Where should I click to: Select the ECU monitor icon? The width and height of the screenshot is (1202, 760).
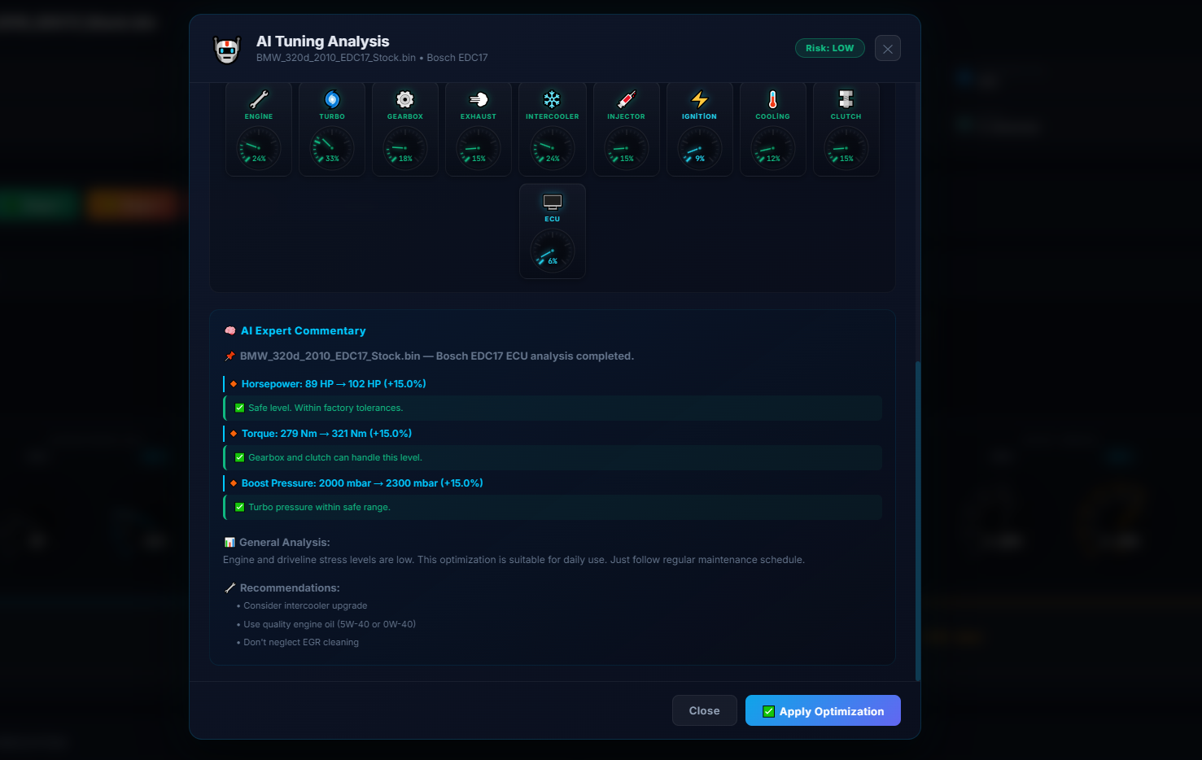click(552, 202)
